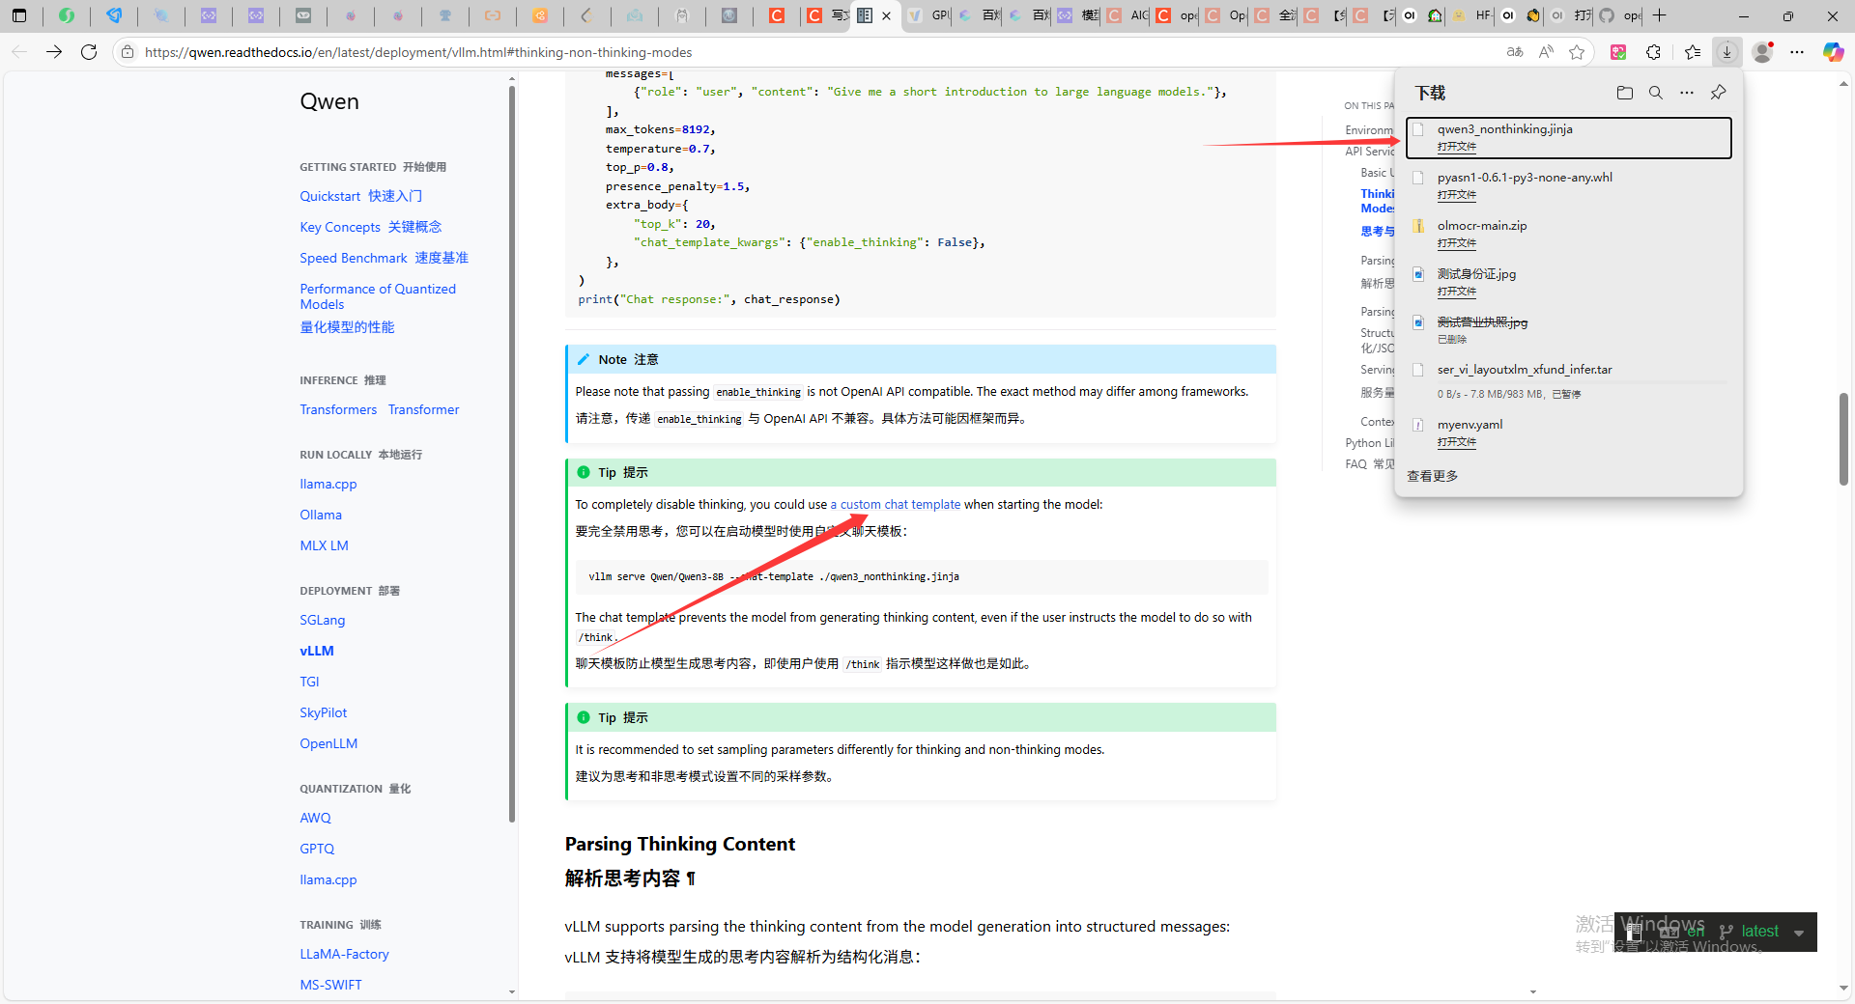Click image icon of 测试身份证.jpg download
1855x1004 pixels.
[1418, 274]
